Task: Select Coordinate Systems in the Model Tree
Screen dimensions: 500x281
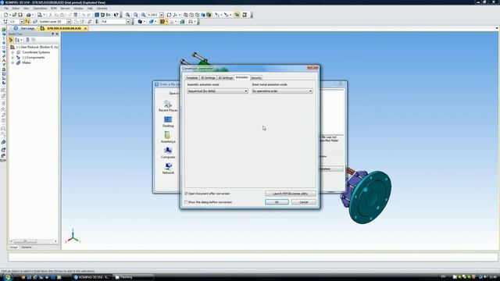Action: pos(36,52)
